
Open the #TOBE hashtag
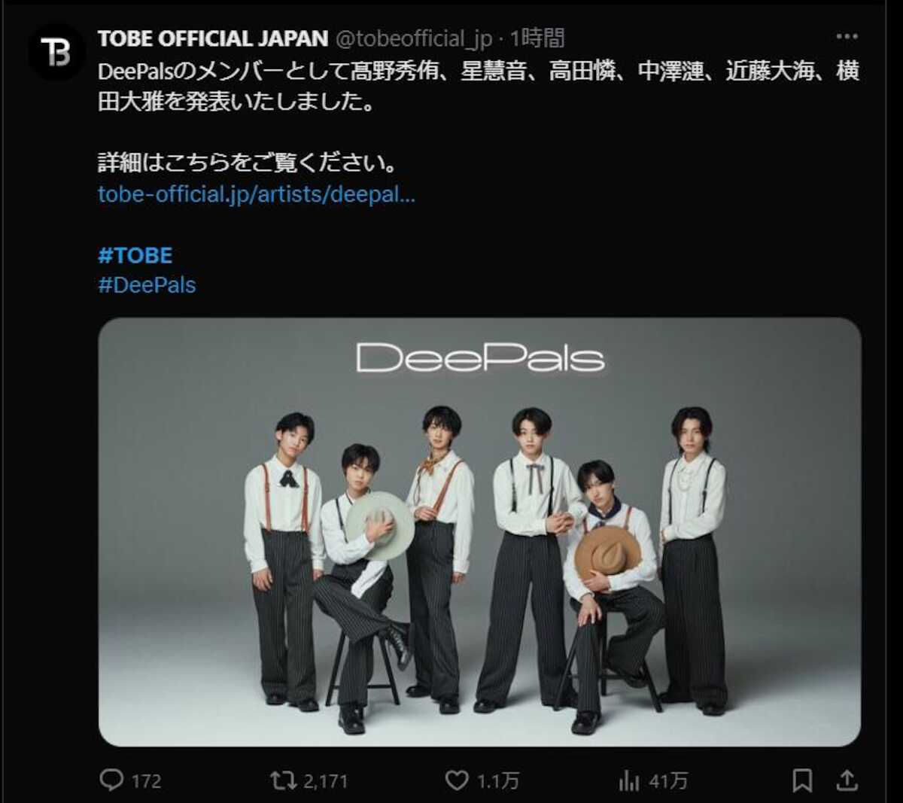coord(135,255)
